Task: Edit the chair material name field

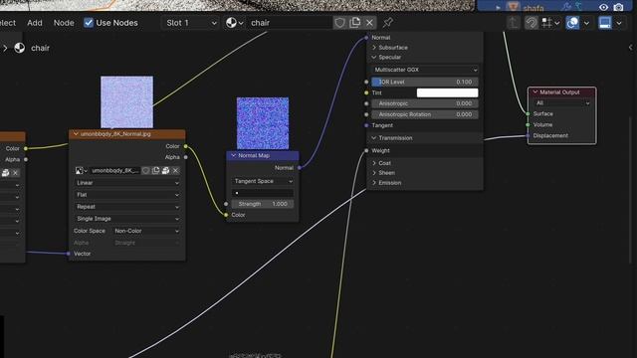Action: pos(291,23)
